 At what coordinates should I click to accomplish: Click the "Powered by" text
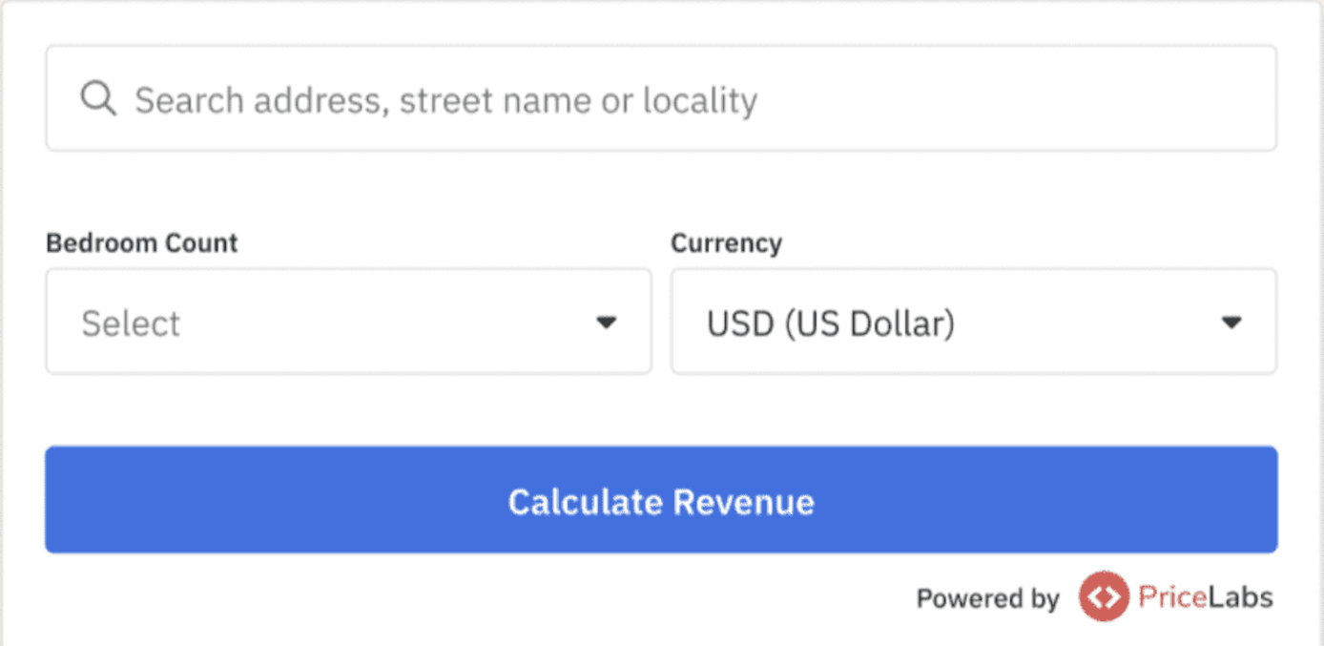(987, 598)
